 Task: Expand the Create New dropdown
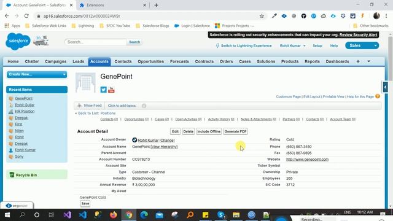(37, 74)
